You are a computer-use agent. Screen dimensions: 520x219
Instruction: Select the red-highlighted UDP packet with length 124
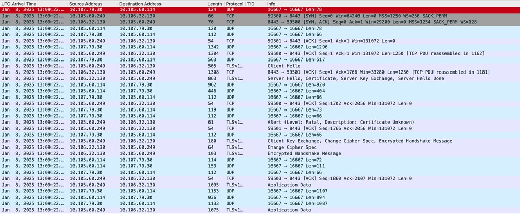(x=260, y=9)
